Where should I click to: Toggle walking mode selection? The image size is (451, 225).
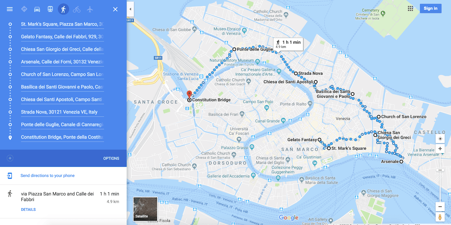pos(63,9)
